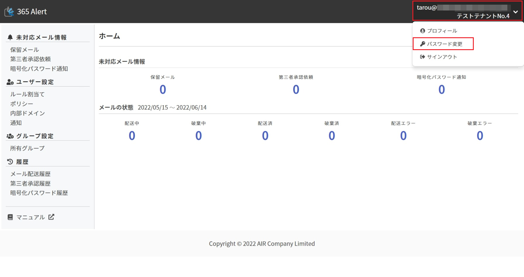
Task: Click the key icon for パスワード変更
Action: coord(422,44)
